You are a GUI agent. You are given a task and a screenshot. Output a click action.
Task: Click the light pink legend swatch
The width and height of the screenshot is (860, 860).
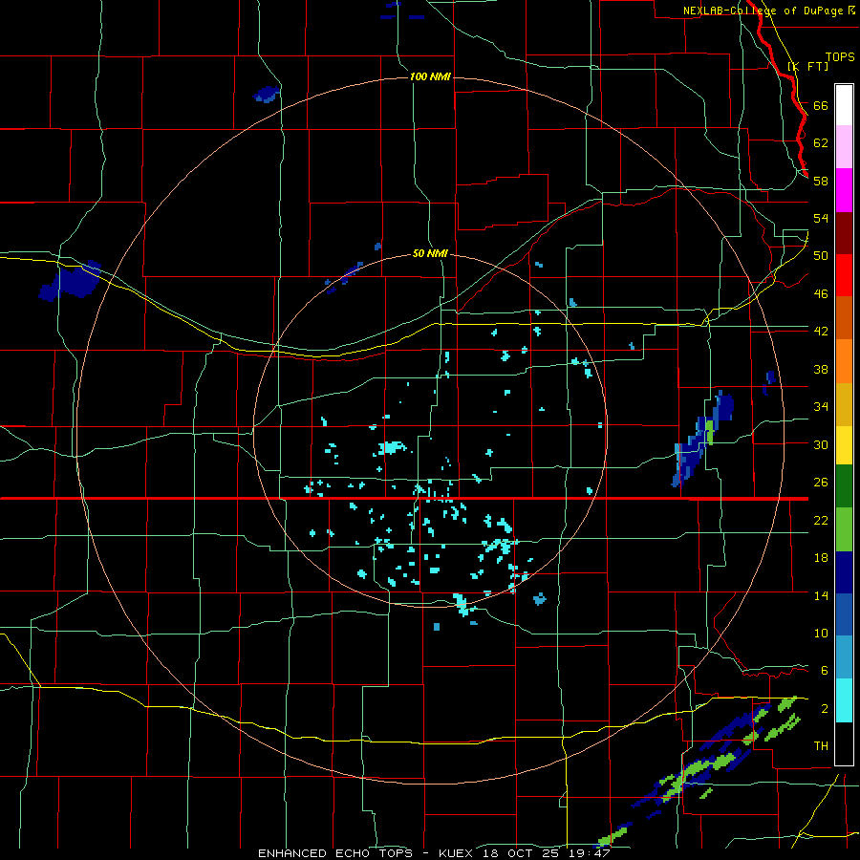844,147
